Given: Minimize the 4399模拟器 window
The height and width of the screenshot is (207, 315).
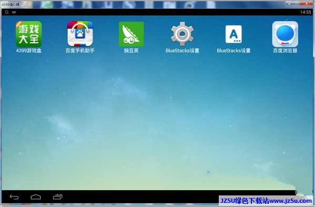Looking at the screenshot, I should (x=289, y=4).
